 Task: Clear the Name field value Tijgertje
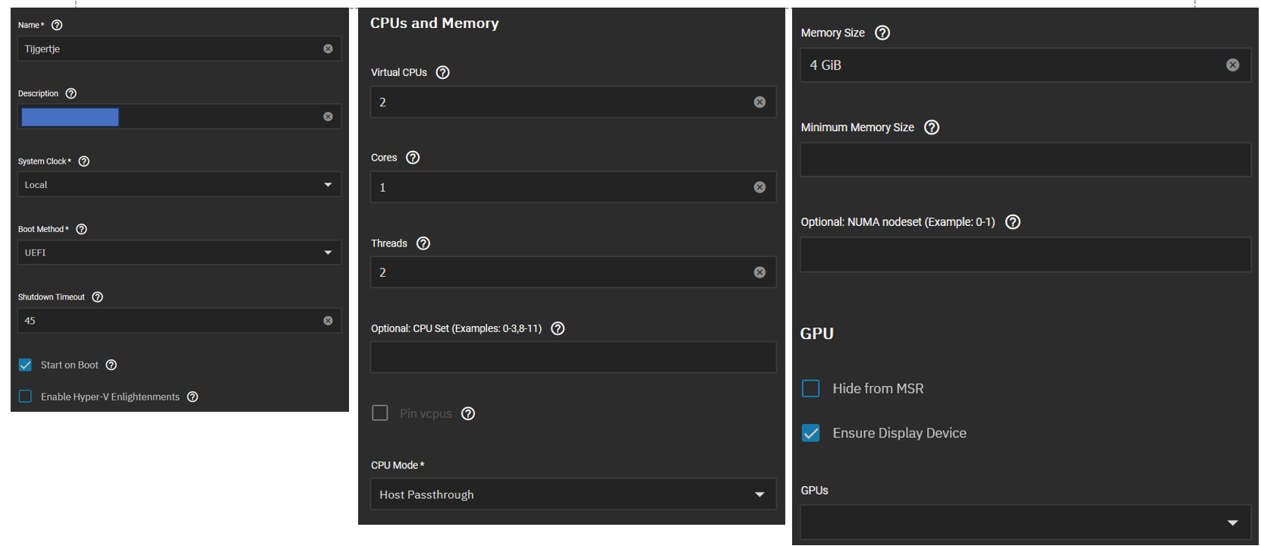(x=328, y=49)
